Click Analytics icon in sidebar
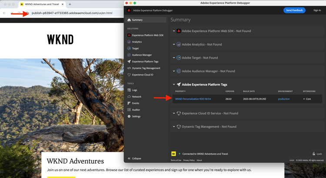This screenshot has height=178, width=326. (x=129, y=42)
